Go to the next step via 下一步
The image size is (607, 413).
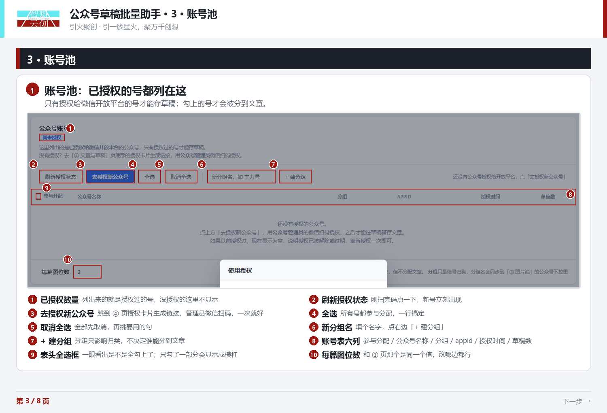(x=577, y=401)
